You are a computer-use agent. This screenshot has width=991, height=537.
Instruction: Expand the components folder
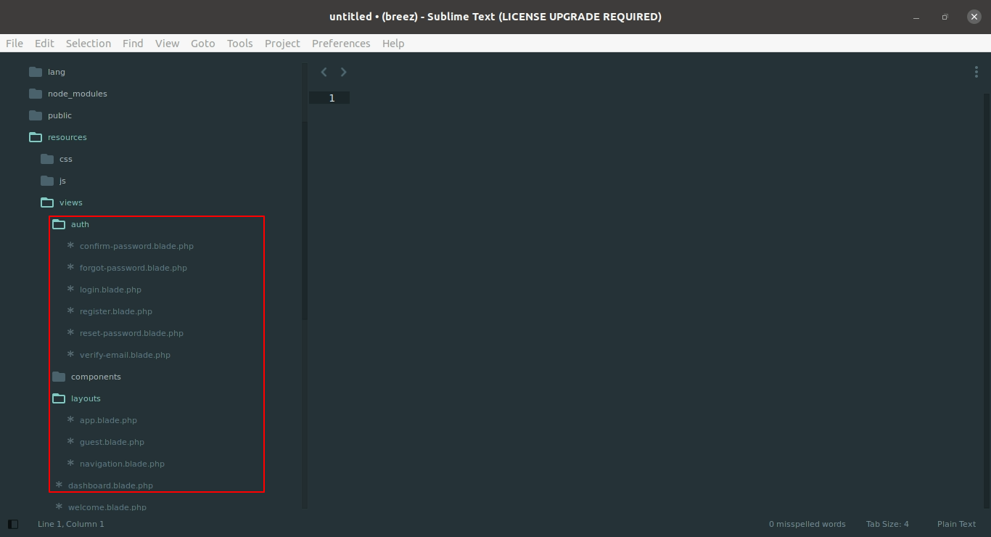59,377
